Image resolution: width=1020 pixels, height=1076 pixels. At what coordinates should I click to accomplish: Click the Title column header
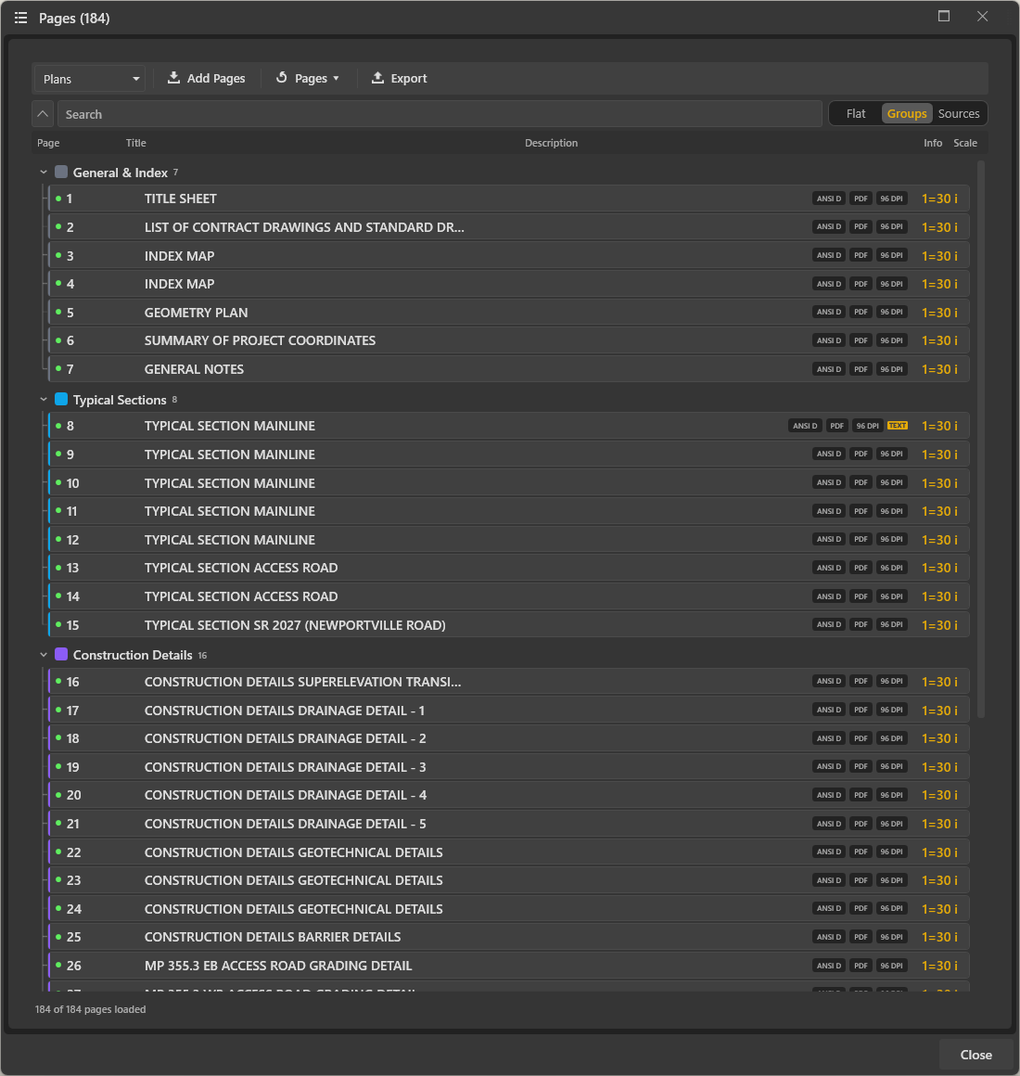tap(135, 143)
